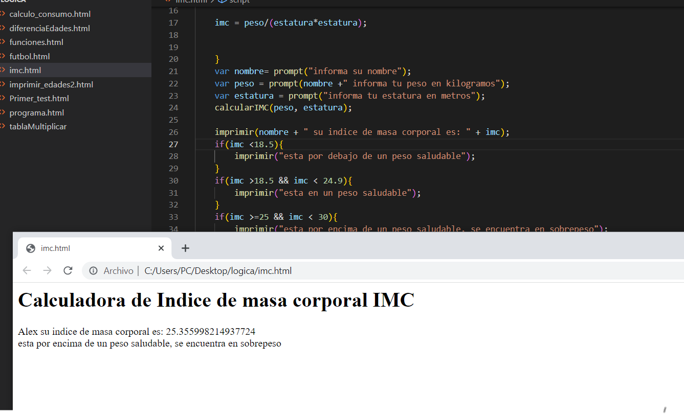
Task: Click HTML file icon beside programa.html
Action: pos(3,112)
